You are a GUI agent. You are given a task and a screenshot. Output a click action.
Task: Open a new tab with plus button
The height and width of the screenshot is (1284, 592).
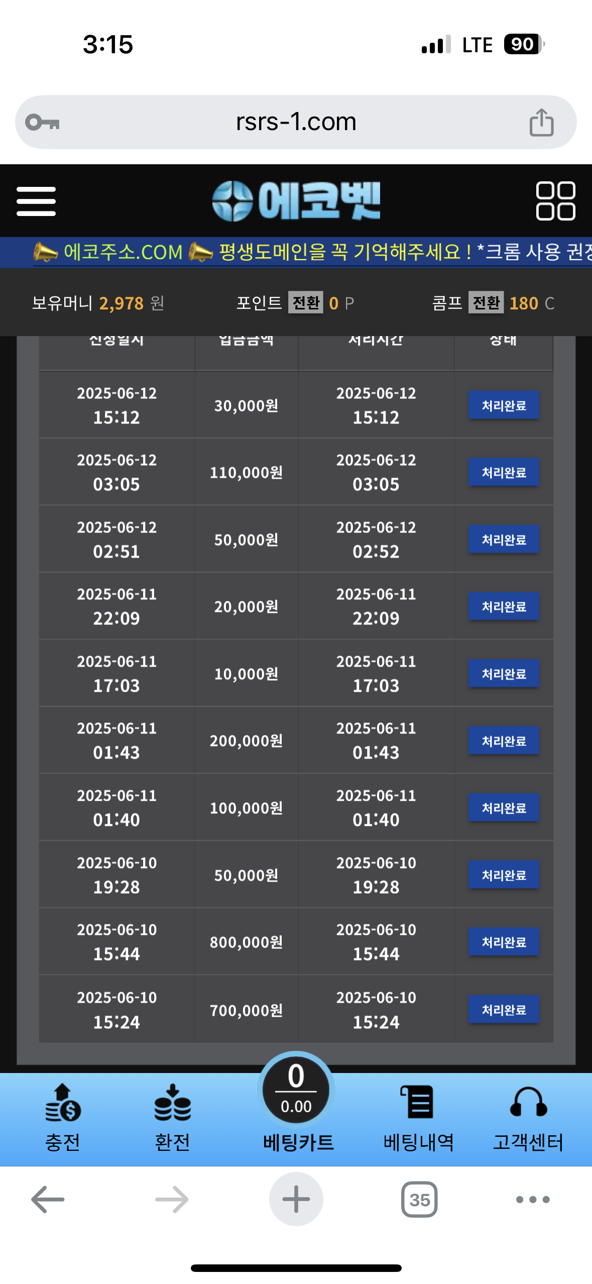click(296, 1200)
